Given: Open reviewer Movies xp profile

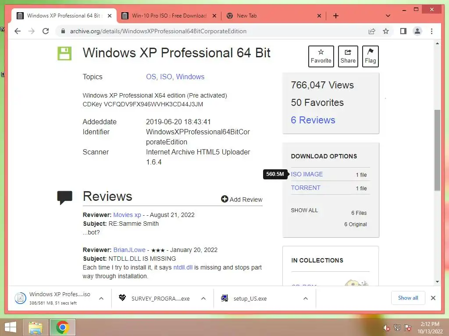Looking at the screenshot, I should click(x=127, y=215).
